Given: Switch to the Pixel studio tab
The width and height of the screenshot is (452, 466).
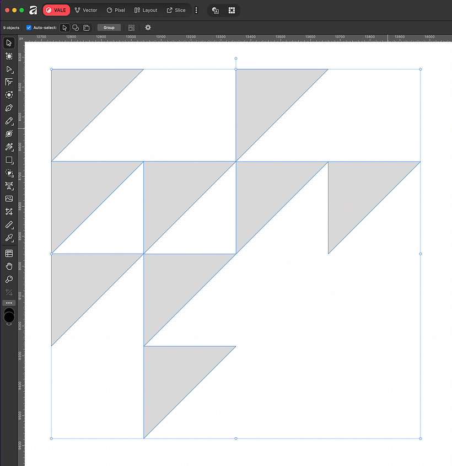Looking at the screenshot, I should (116, 10).
